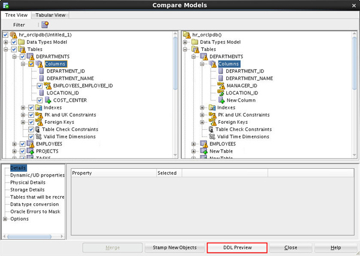
Task: Toggle the hr_orclpdb(Untitled_1) root checkbox
Action: click(5, 35)
